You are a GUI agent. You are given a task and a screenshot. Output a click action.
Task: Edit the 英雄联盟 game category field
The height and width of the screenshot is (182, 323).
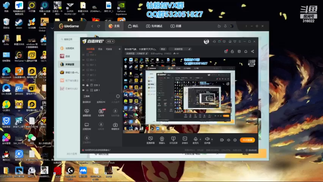coord(180,49)
